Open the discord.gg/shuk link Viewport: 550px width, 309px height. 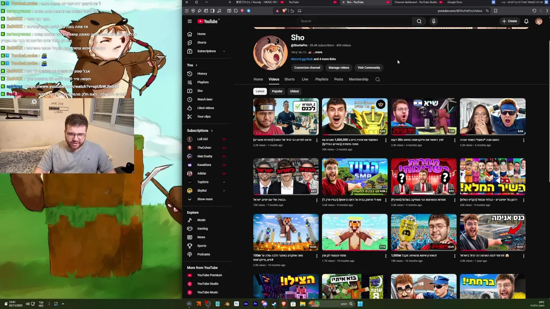(302, 59)
